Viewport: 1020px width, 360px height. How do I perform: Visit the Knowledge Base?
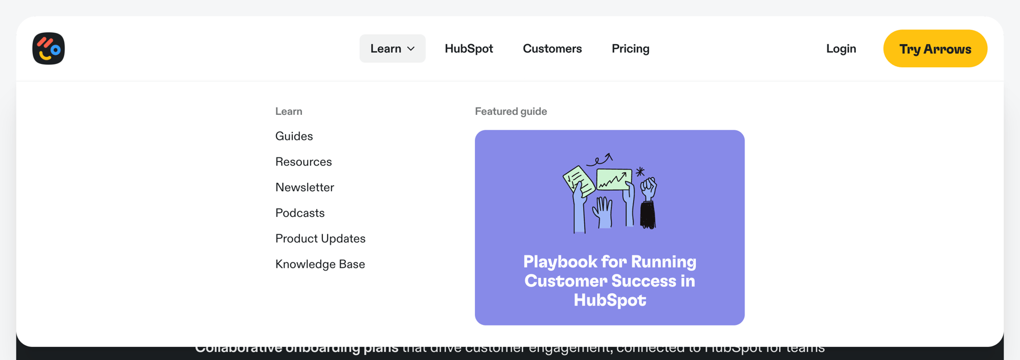(320, 264)
